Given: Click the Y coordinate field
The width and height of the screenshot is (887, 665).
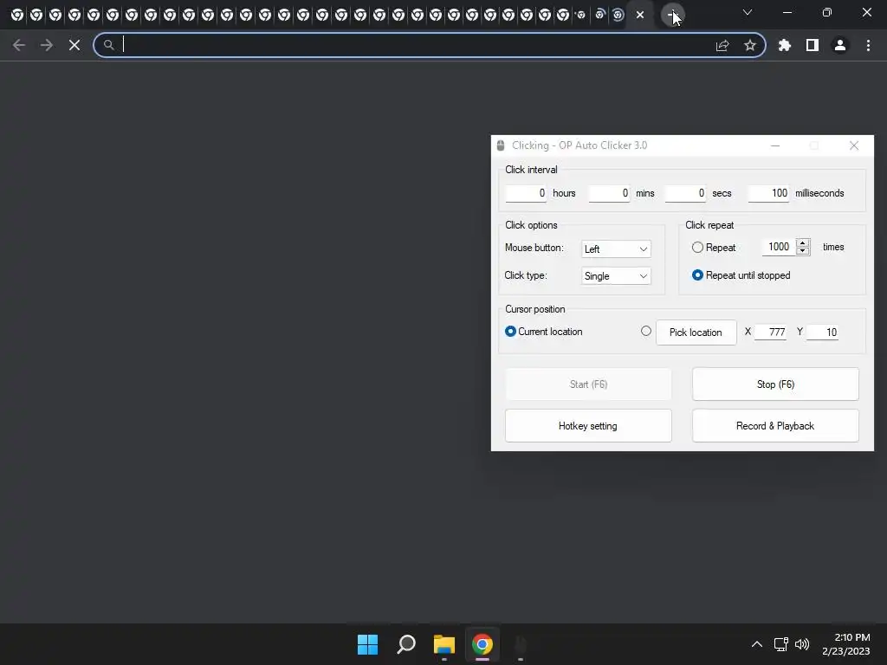Looking at the screenshot, I should pyautogui.click(x=823, y=332).
